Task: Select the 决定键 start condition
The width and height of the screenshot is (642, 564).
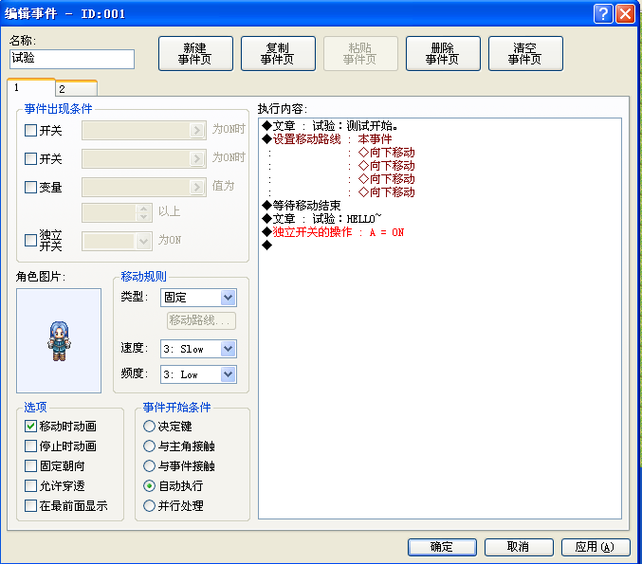Action: (150, 426)
